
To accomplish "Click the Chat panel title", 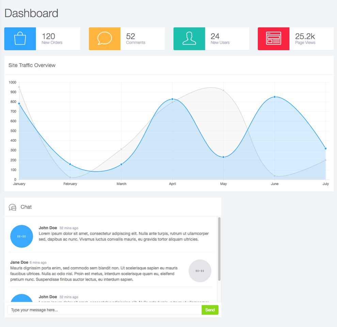I will [26, 207].
